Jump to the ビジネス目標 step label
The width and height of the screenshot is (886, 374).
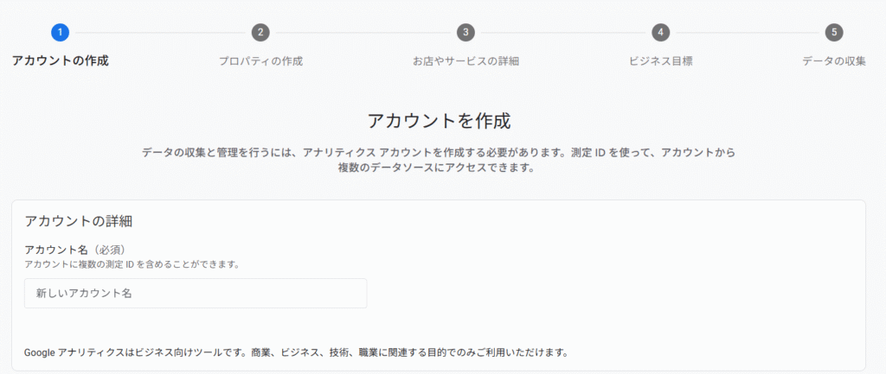coord(660,61)
